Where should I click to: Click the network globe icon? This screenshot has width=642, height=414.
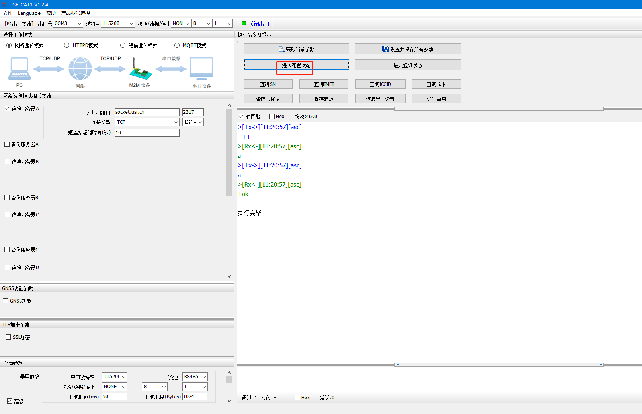click(80, 68)
